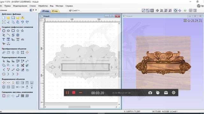Take a screenshot with the camera icon
The height and width of the screenshot is (114, 204).
(x=150, y=93)
